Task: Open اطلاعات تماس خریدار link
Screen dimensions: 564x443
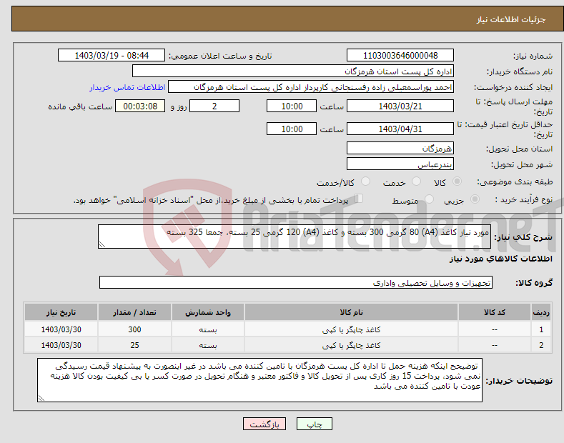Action: click(x=127, y=87)
